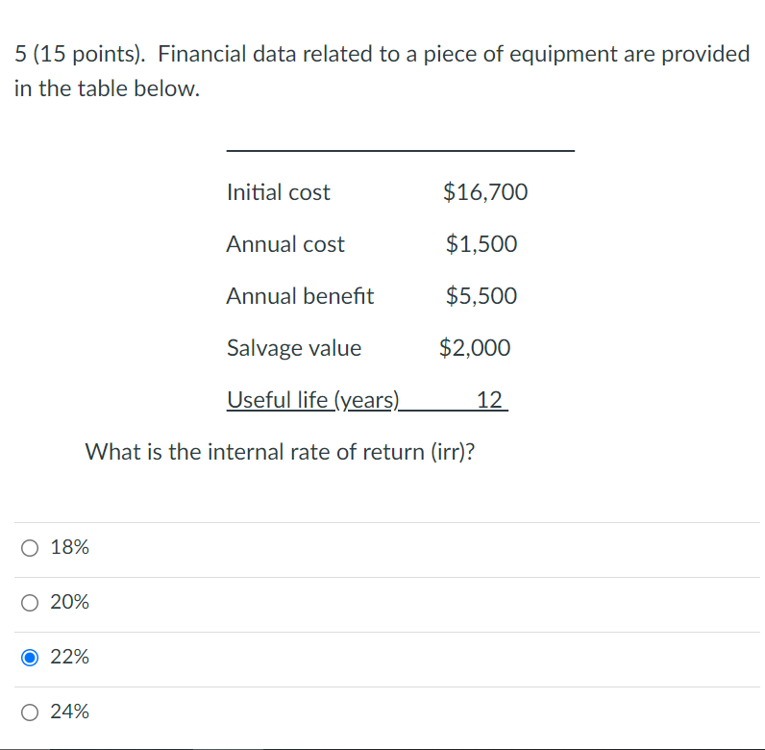Click the useful life value 12
The width and height of the screenshot is (765, 750).
(x=489, y=400)
